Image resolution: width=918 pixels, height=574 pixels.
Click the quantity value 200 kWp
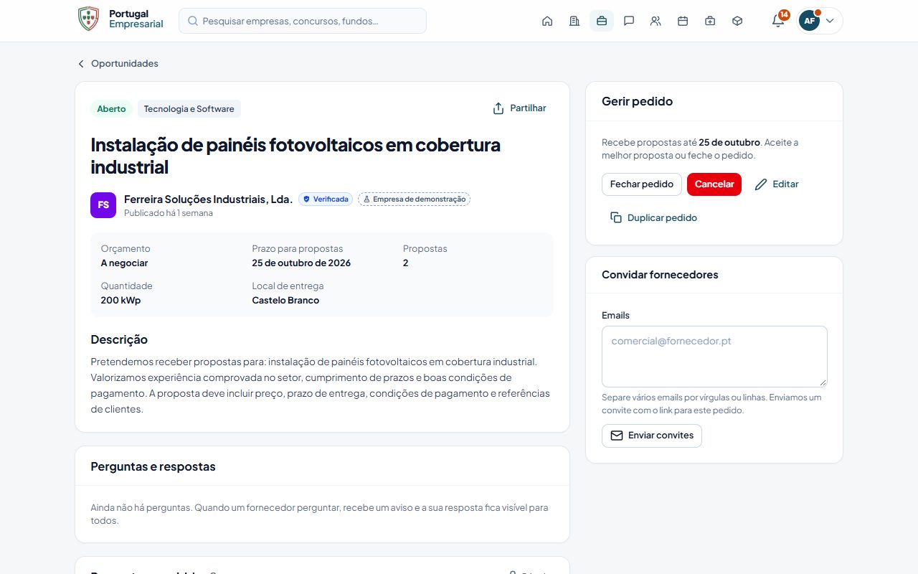click(120, 301)
